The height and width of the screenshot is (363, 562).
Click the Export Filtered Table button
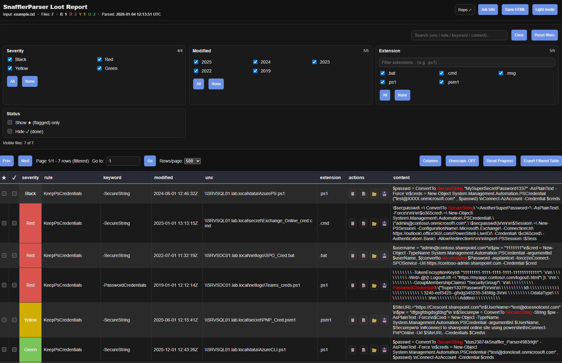click(x=541, y=161)
